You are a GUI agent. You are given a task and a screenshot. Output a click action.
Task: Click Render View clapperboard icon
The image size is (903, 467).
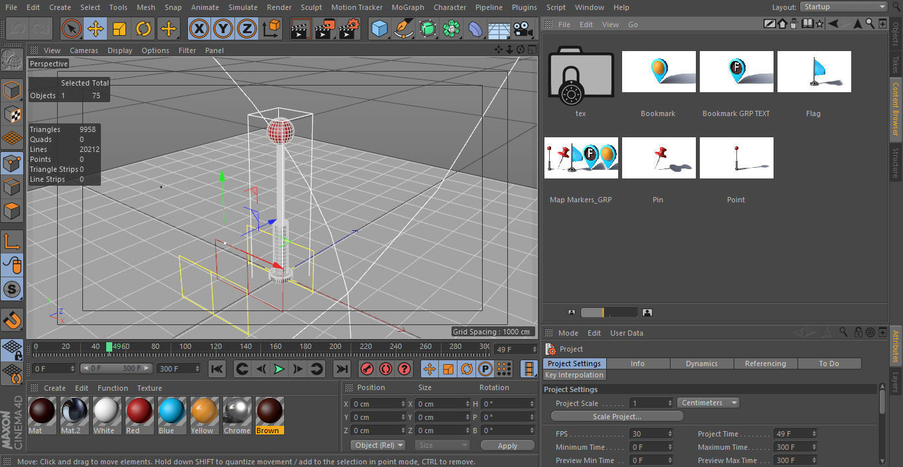coord(301,29)
